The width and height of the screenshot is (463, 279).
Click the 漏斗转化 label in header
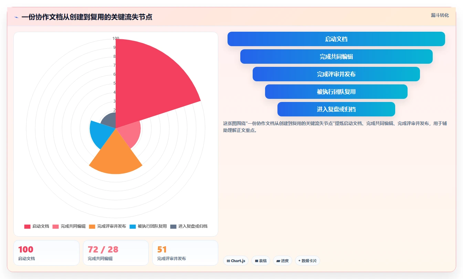pyautogui.click(x=440, y=15)
